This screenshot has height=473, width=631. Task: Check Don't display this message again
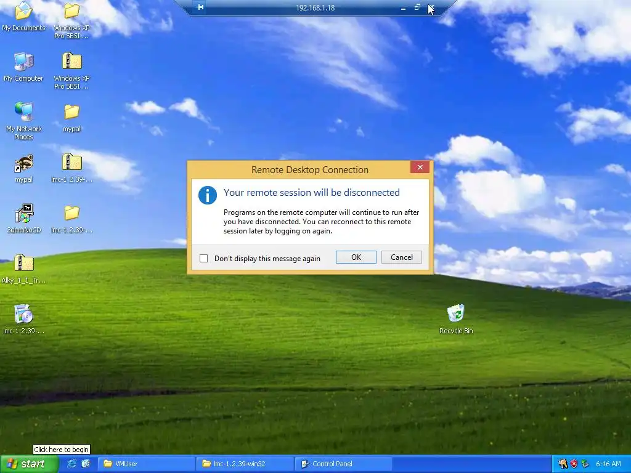(203, 258)
